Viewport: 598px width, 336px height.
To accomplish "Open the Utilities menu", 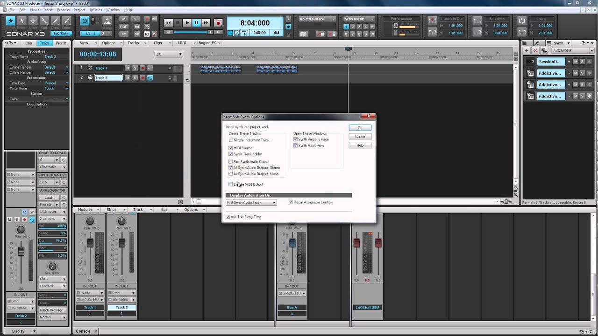I will point(95,10).
